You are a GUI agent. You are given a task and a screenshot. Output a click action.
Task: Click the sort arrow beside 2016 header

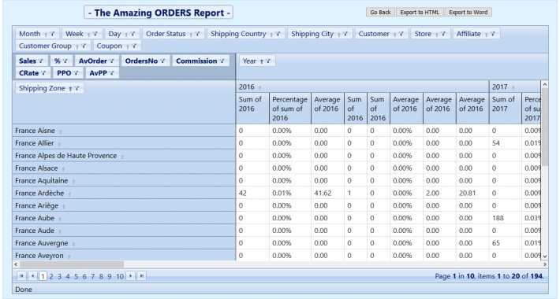(x=259, y=87)
